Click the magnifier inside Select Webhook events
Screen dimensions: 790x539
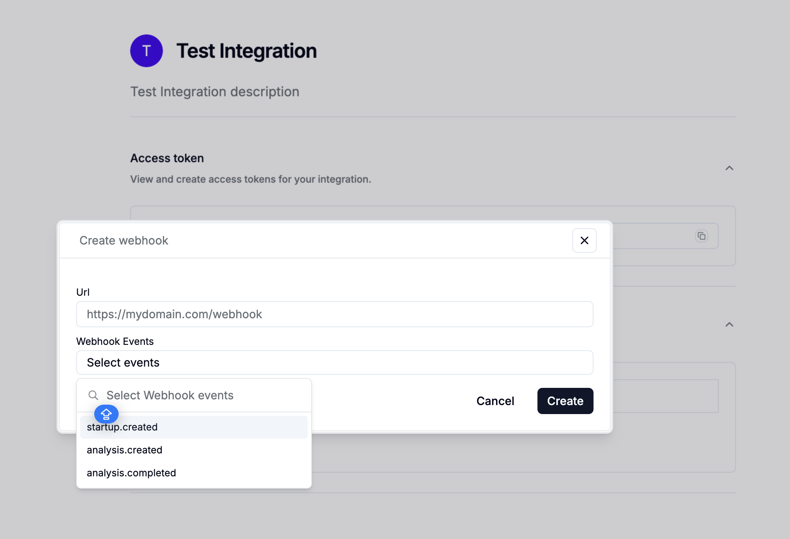pyautogui.click(x=93, y=395)
